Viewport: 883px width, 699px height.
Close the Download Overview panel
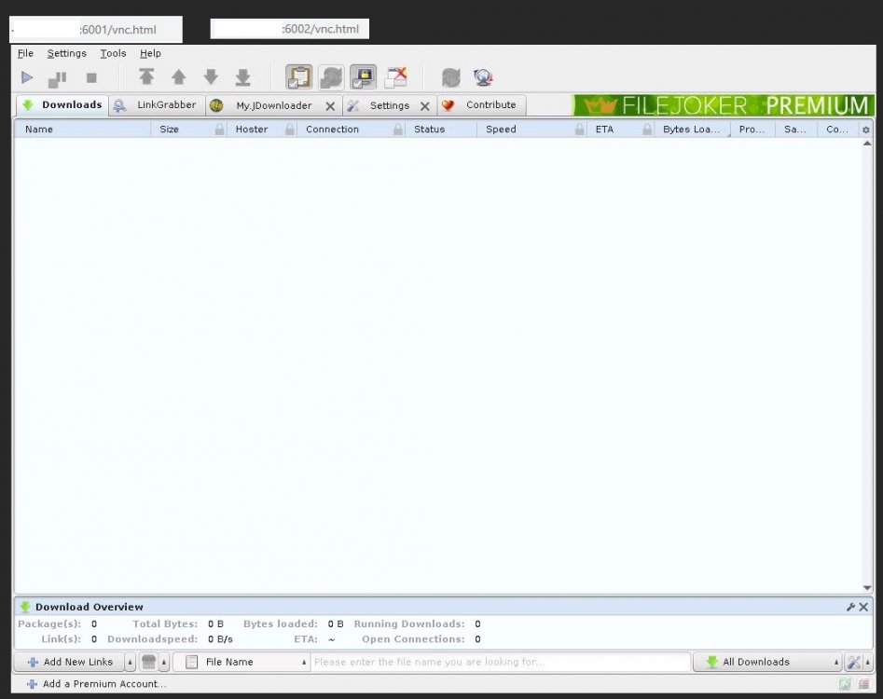coord(863,607)
